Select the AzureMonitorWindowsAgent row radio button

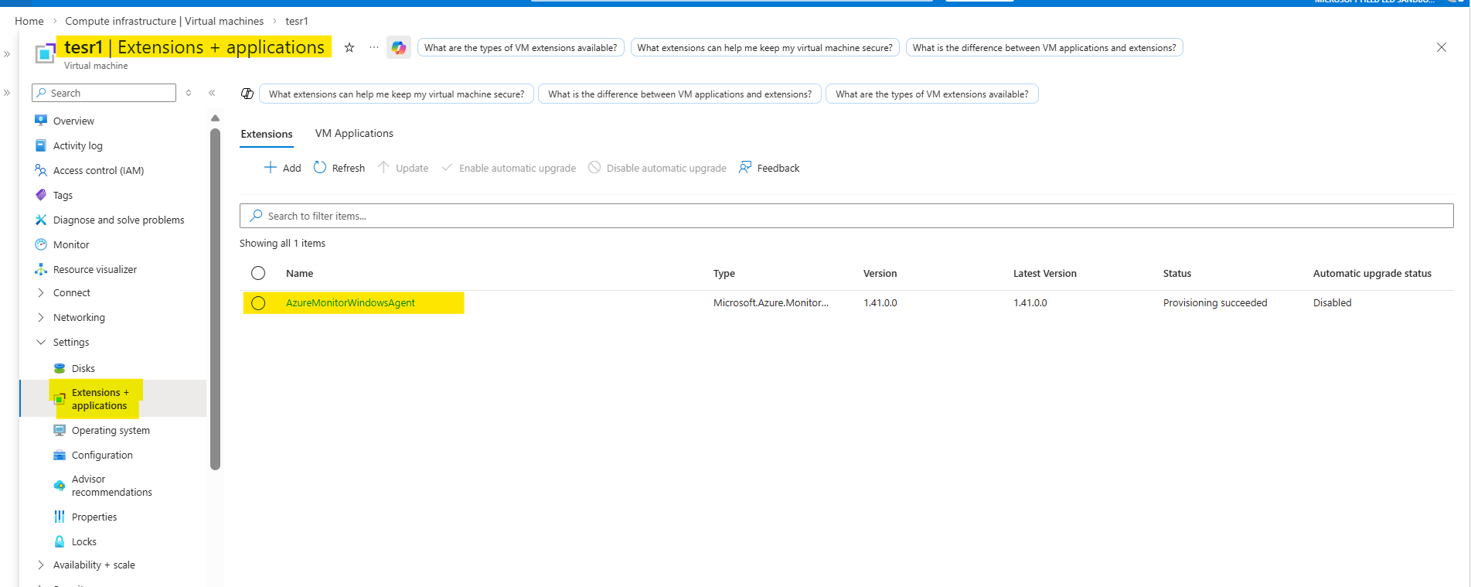[x=258, y=303]
